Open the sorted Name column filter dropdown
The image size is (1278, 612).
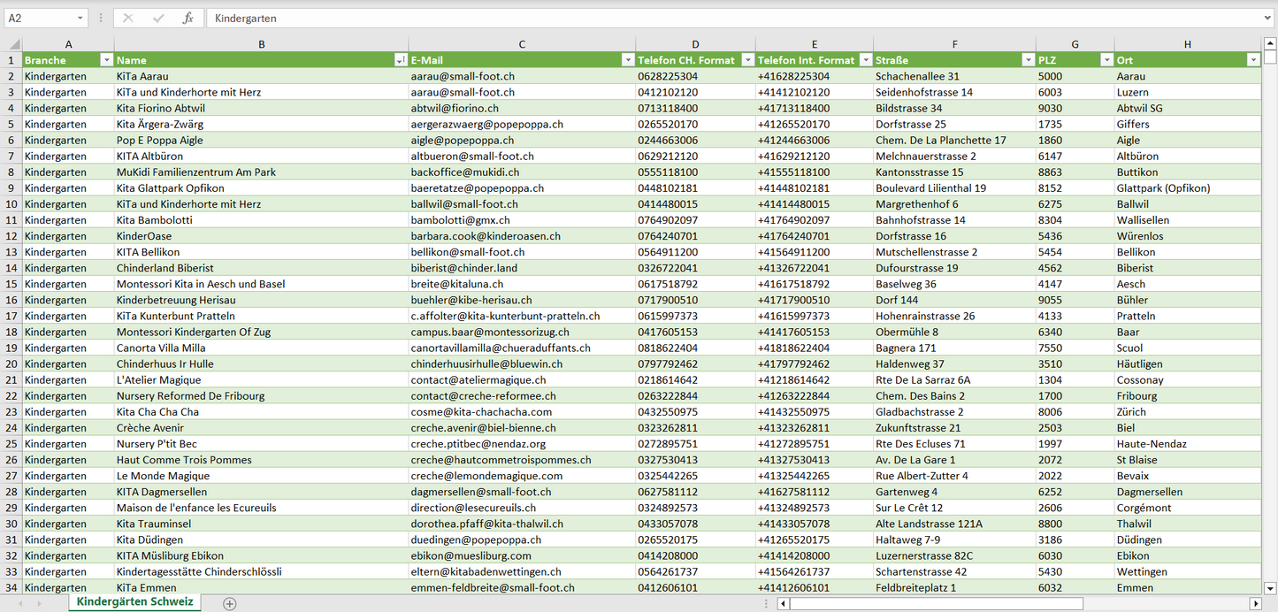click(x=401, y=60)
